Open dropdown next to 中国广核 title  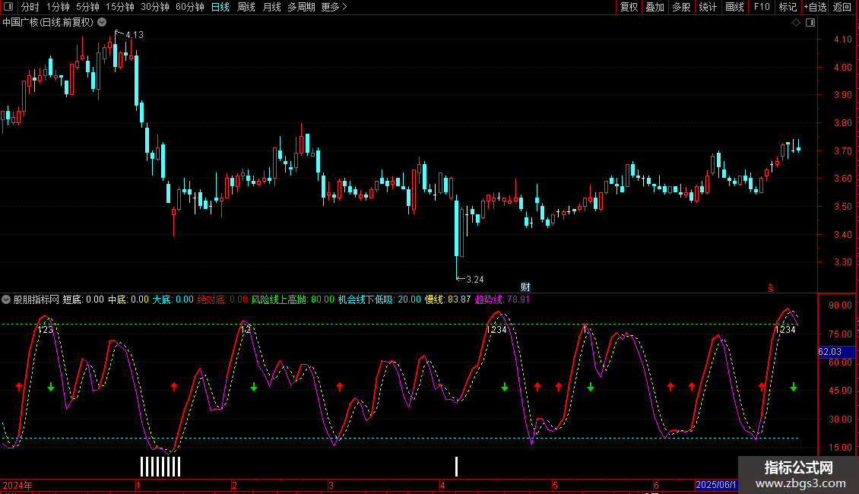(x=102, y=22)
